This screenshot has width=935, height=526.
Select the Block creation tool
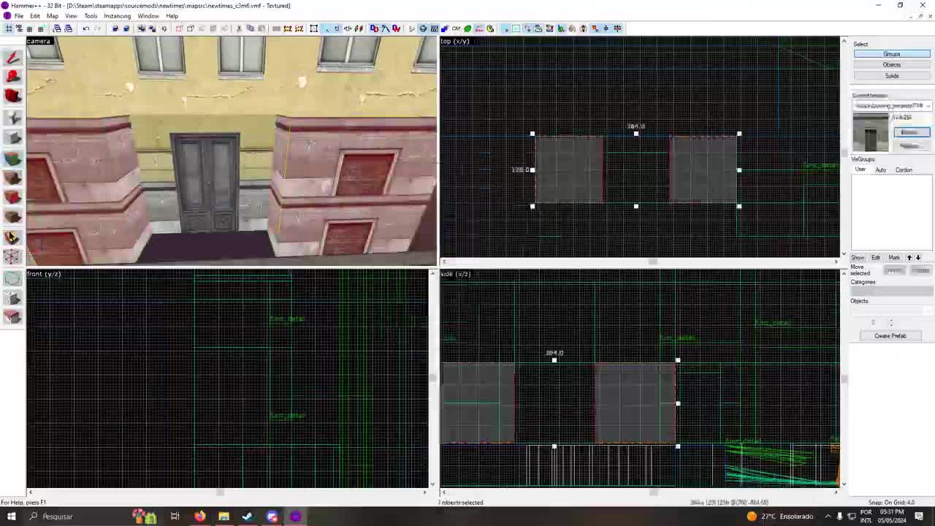coord(12,137)
